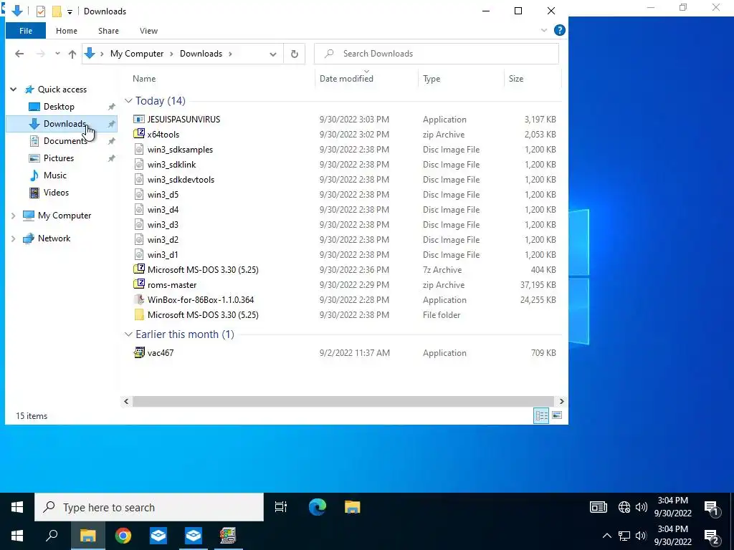Open Music in navigation pane
This screenshot has height=550, width=734.
(54, 175)
